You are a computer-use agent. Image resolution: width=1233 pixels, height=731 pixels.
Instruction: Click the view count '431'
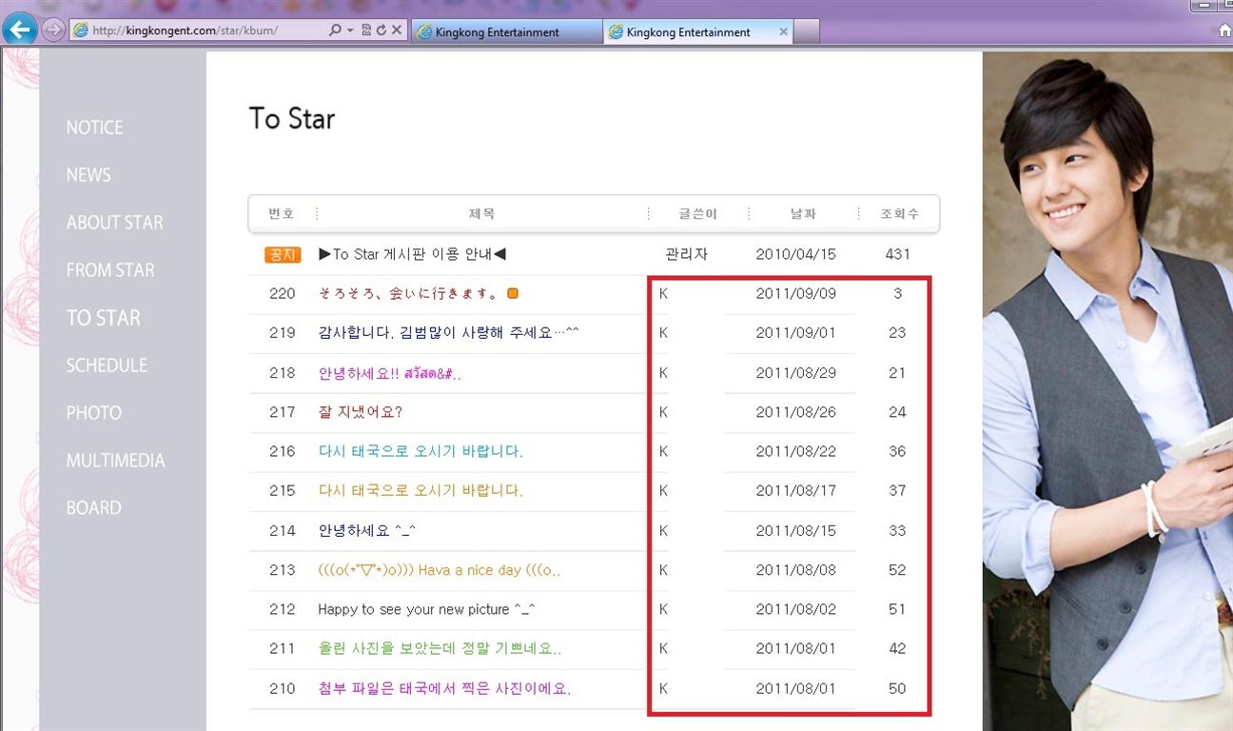coord(897,254)
